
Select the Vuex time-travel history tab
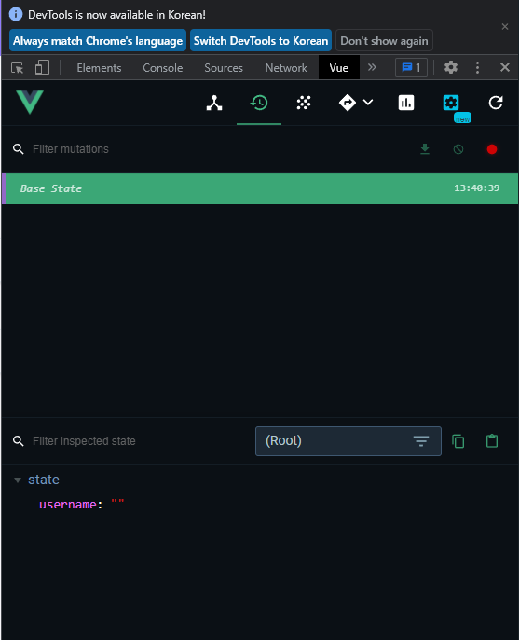tap(259, 103)
